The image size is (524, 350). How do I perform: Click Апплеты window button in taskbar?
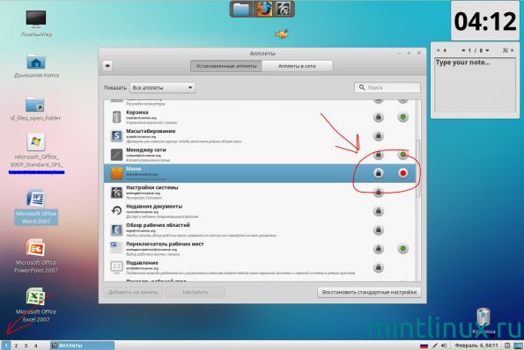coord(82,346)
